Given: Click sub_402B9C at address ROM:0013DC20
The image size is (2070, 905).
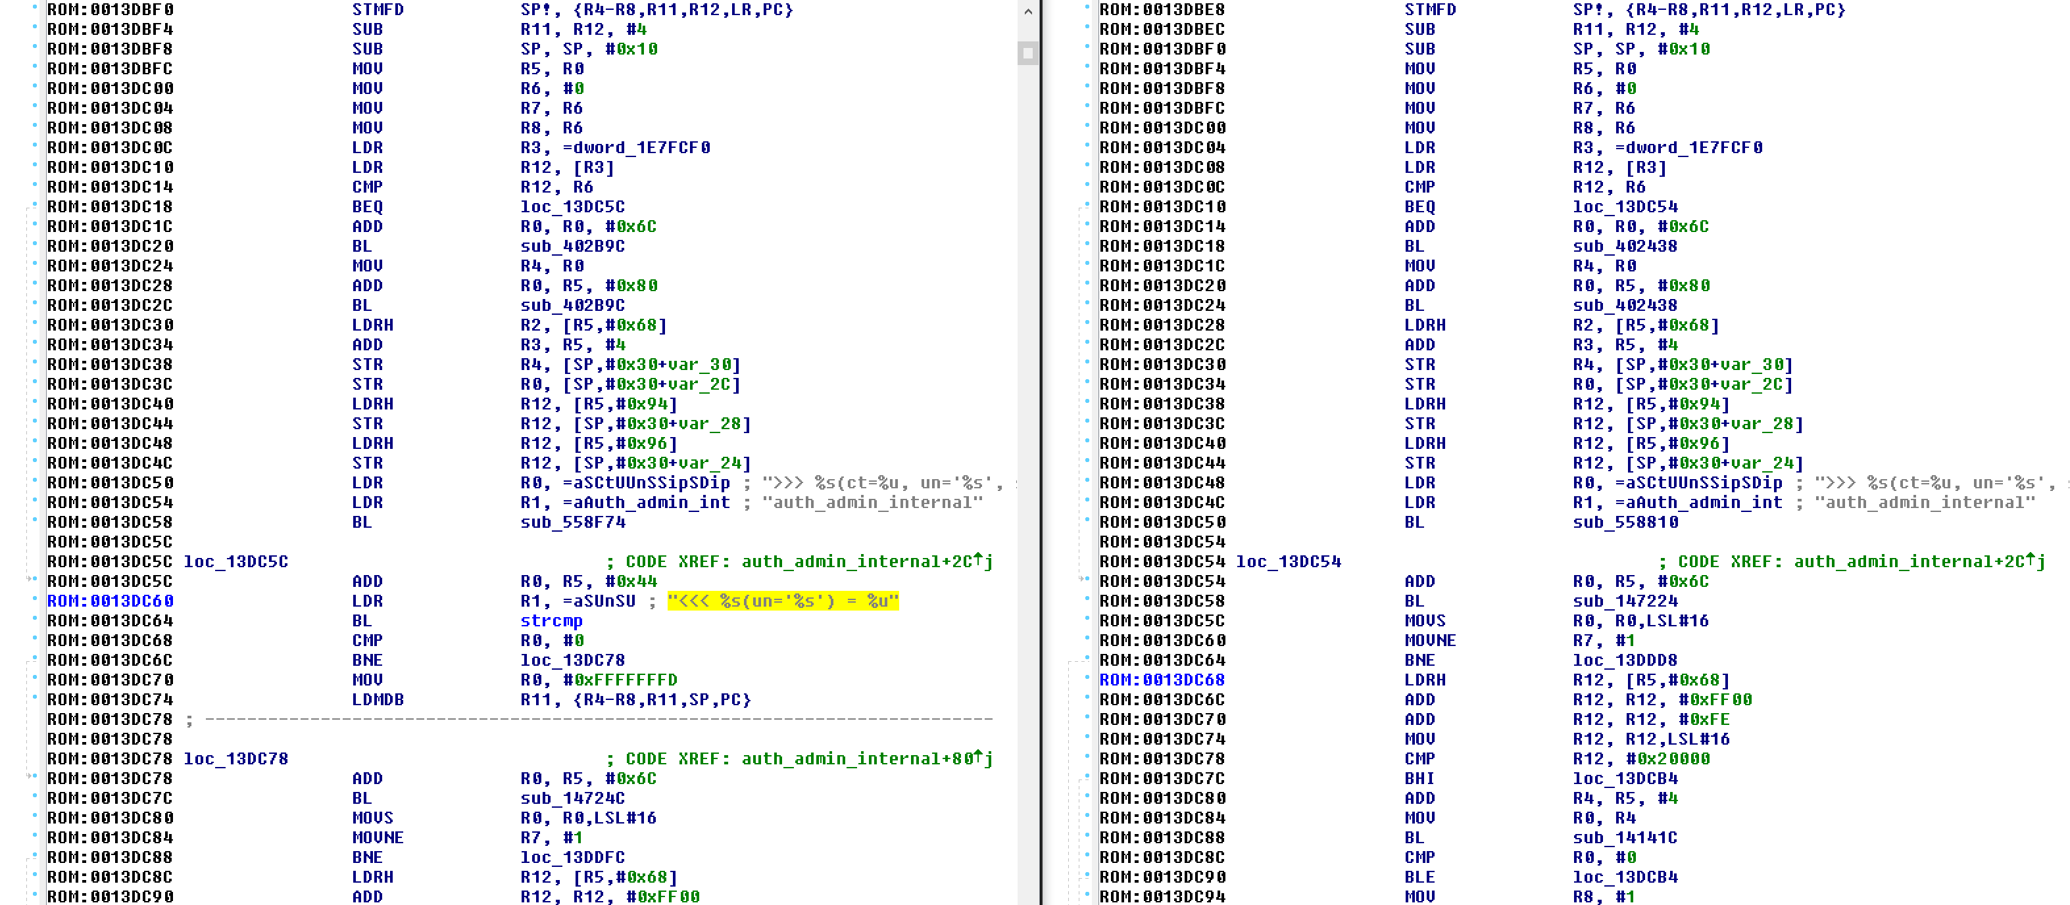Looking at the screenshot, I should [572, 246].
